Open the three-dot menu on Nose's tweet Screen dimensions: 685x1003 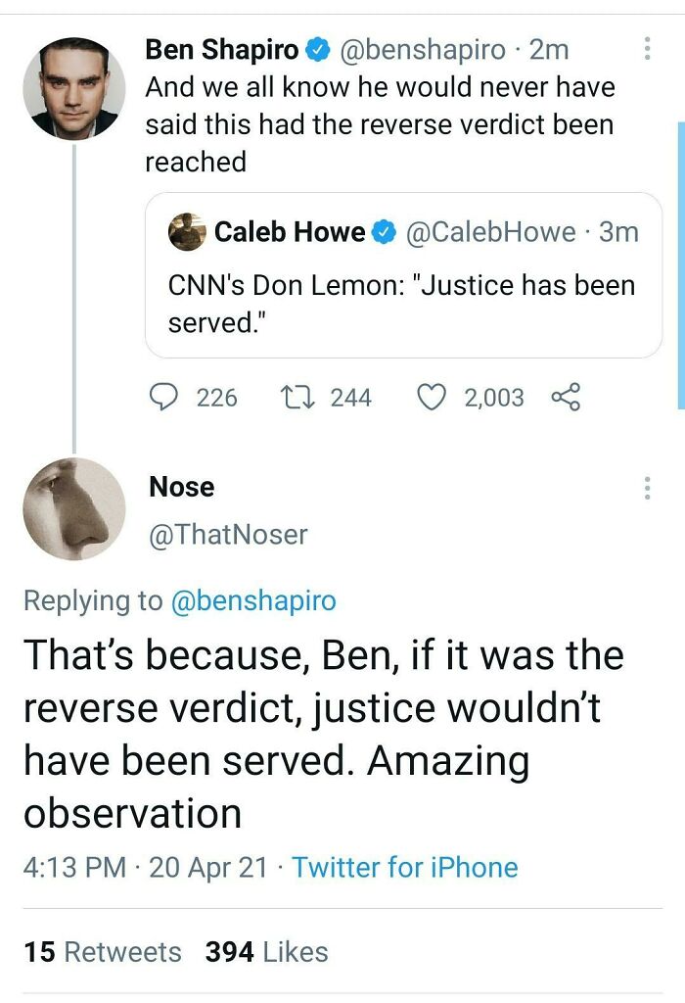647,487
